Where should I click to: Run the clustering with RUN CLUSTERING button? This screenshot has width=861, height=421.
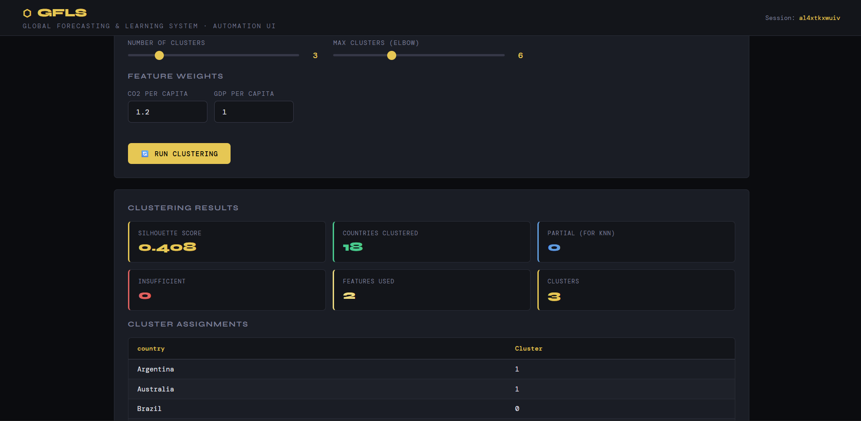coord(179,154)
